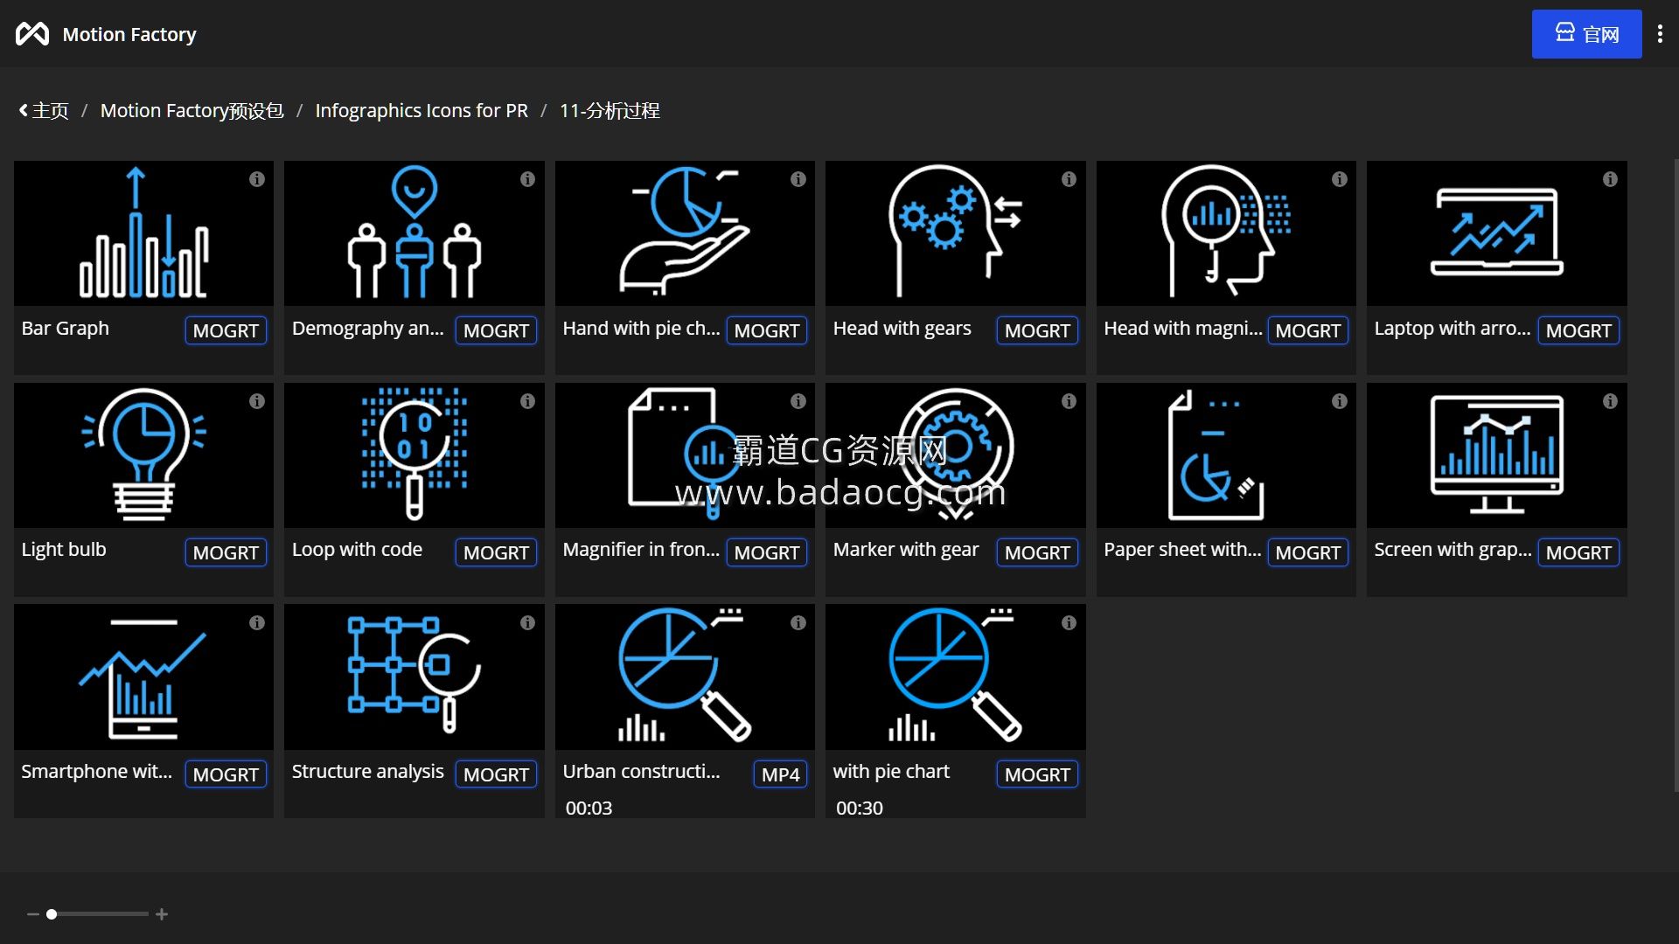Image resolution: width=1679 pixels, height=944 pixels.
Task: Click minus to shrink thumbnail size
Action: coord(33,914)
